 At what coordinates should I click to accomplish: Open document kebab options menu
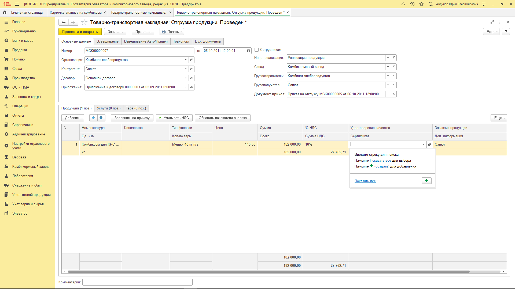[500, 22]
